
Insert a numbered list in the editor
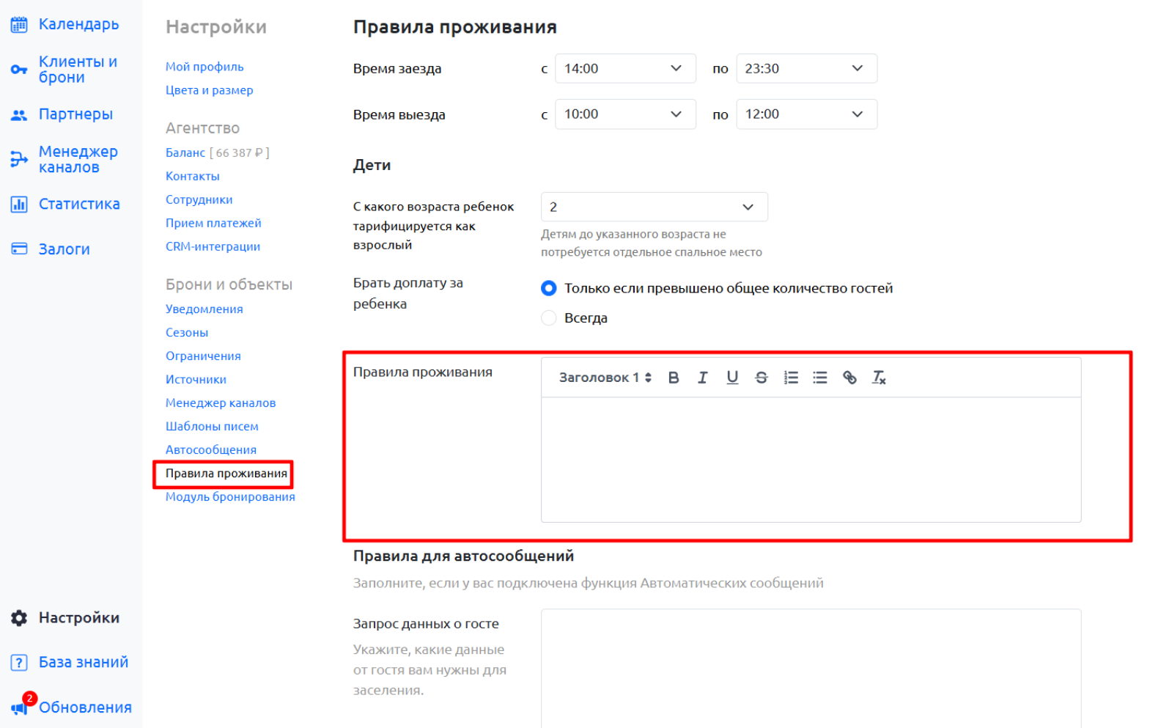coord(791,378)
